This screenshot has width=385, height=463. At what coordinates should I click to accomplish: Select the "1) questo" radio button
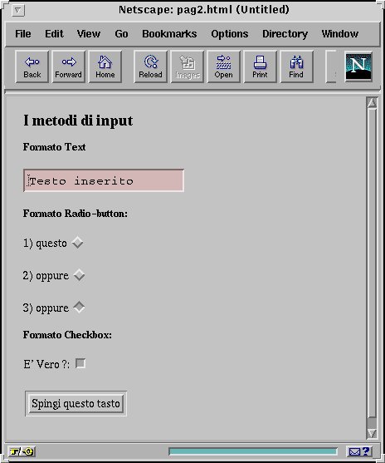pyautogui.click(x=77, y=243)
